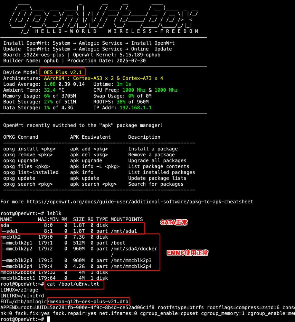Click the Online Update menu path line
The image size is (295, 322).
click(x=90, y=49)
